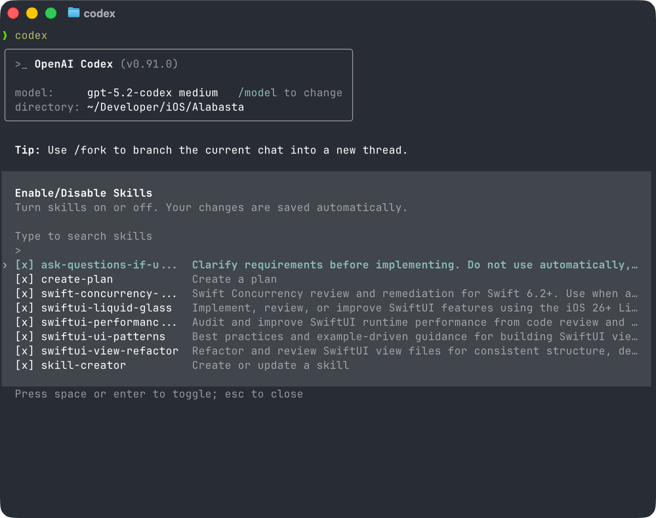The image size is (656, 518).
Task: Select the create-plan skill name
Action: [x=77, y=279]
